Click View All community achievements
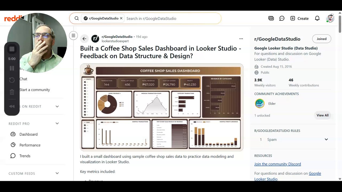 point(322,115)
